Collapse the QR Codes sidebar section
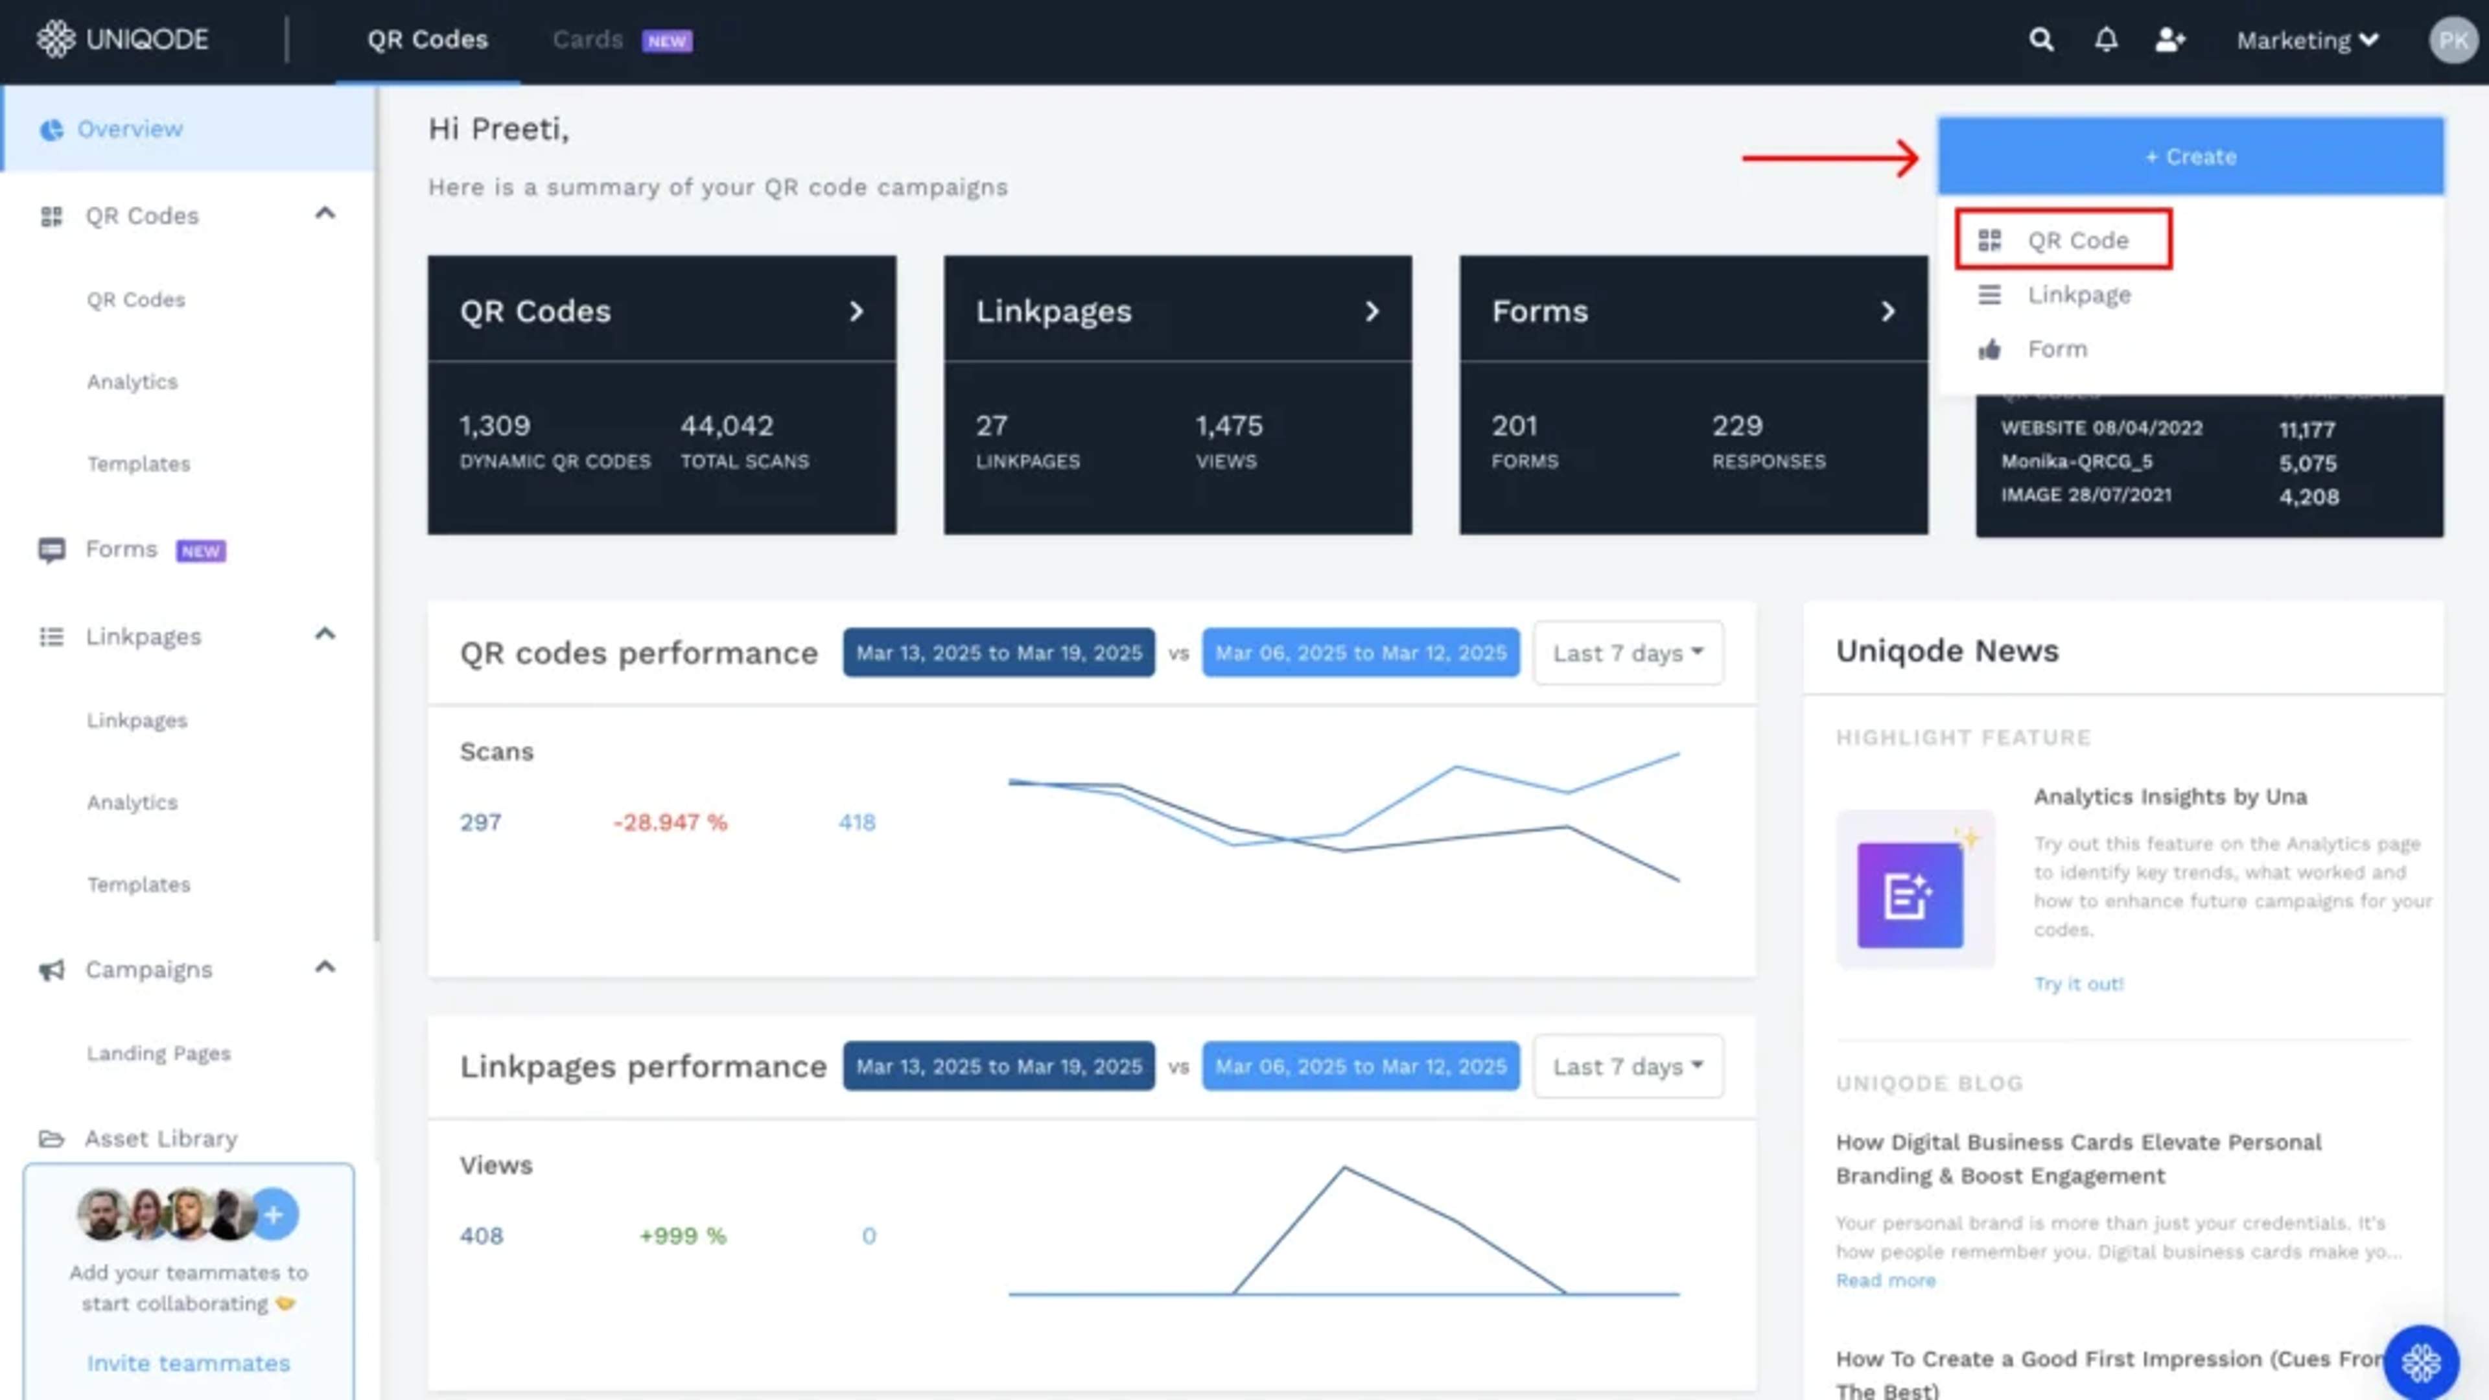2489x1400 pixels. click(x=325, y=213)
